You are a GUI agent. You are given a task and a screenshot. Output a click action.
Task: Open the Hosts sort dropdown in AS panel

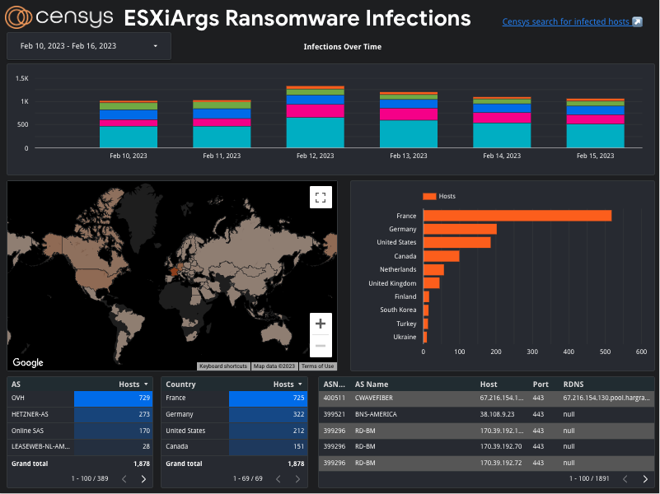pyautogui.click(x=145, y=384)
